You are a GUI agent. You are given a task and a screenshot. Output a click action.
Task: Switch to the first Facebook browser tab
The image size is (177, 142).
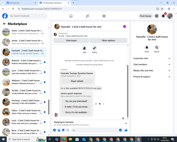pos(21,3)
